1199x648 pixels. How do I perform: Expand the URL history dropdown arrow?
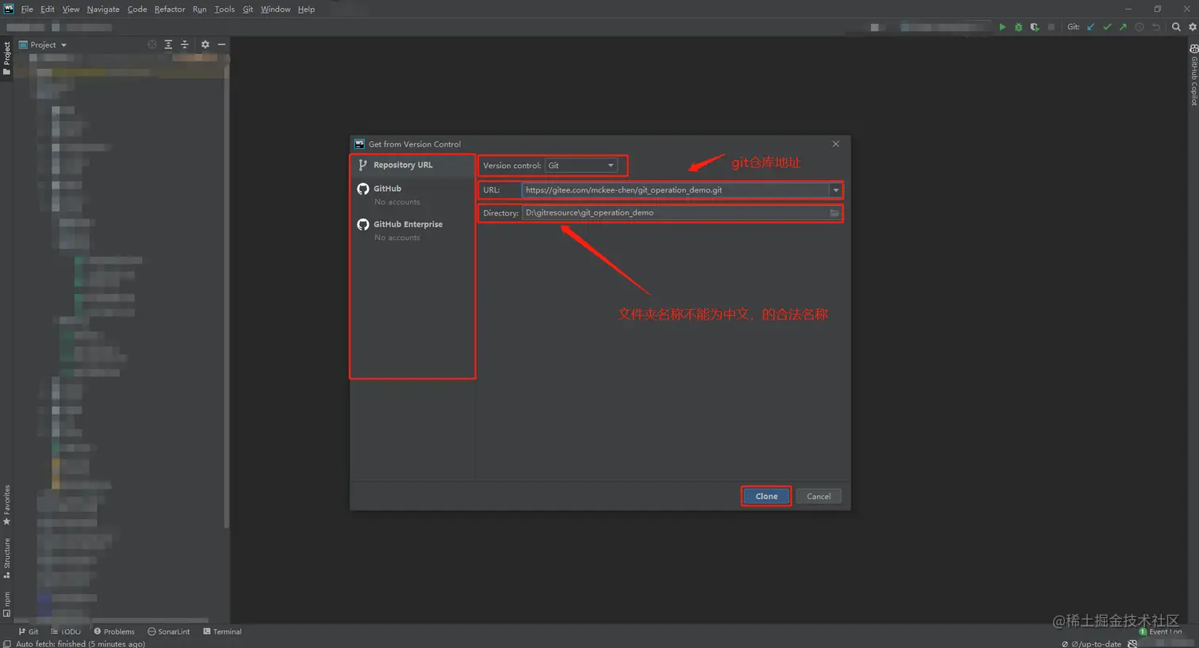pos(836,190)
